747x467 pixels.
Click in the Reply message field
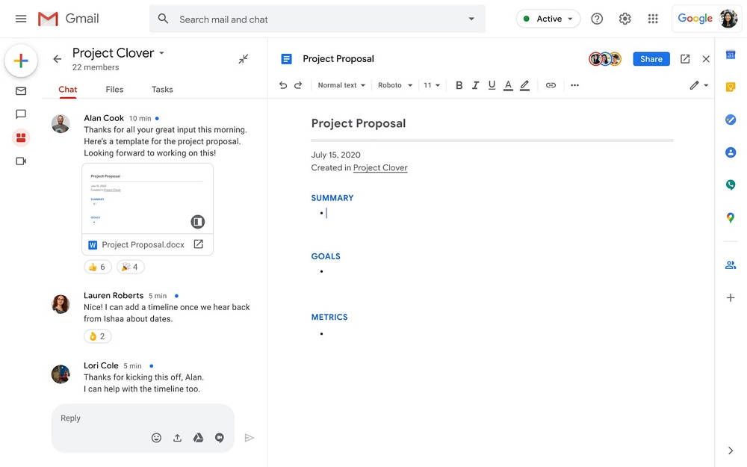click(143, 418)
